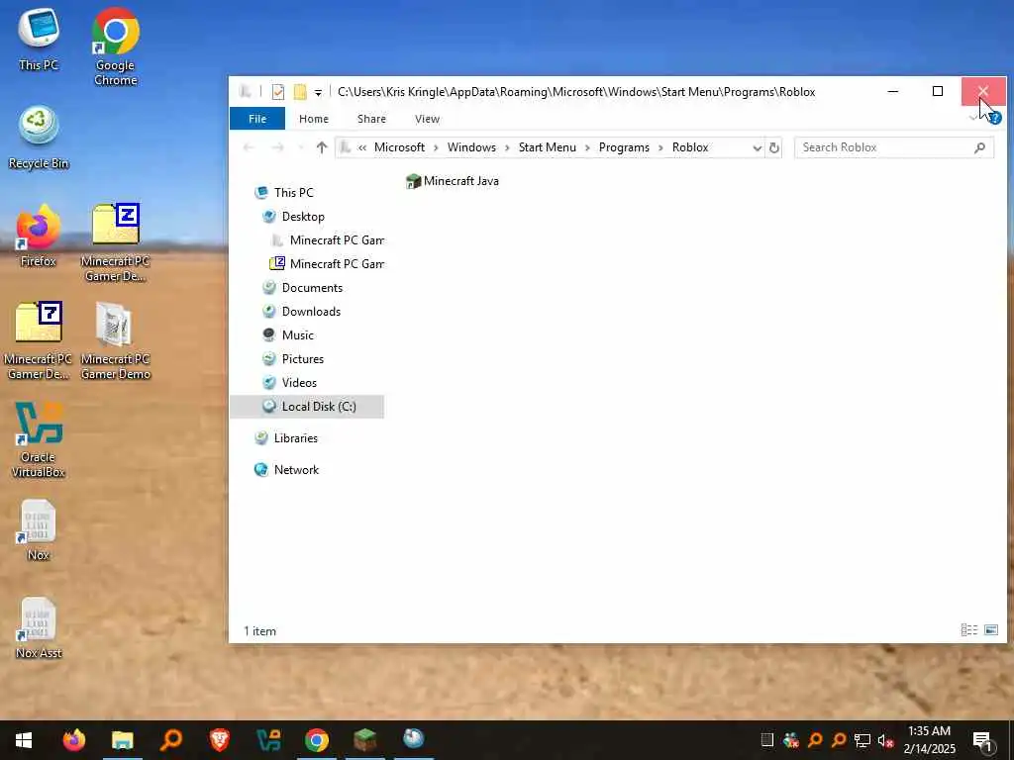Click File Explorer on the taskbar
This screenshot has width=1014, height=760.
(122, 739)
